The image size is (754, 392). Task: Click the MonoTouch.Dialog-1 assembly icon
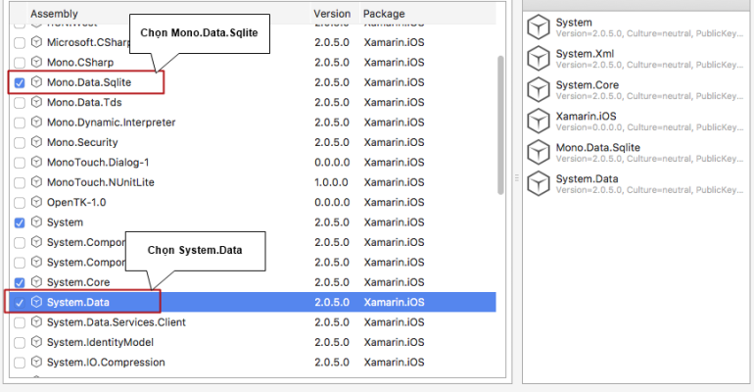click(x=36, y=162)
